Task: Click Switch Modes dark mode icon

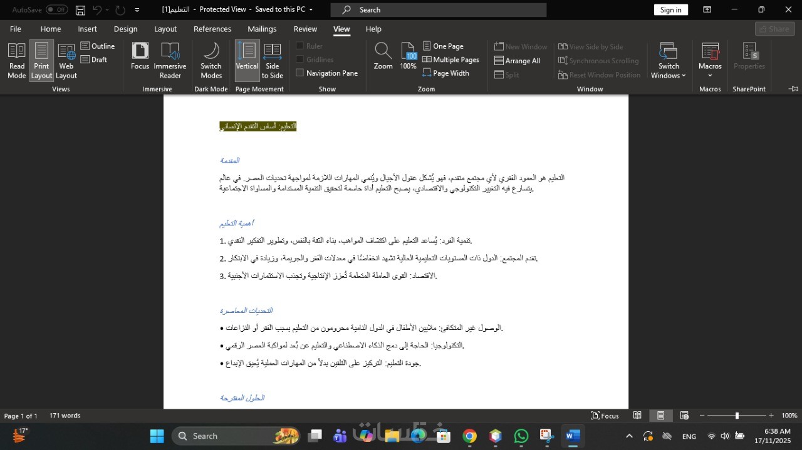Action: [x=211, y=61]
